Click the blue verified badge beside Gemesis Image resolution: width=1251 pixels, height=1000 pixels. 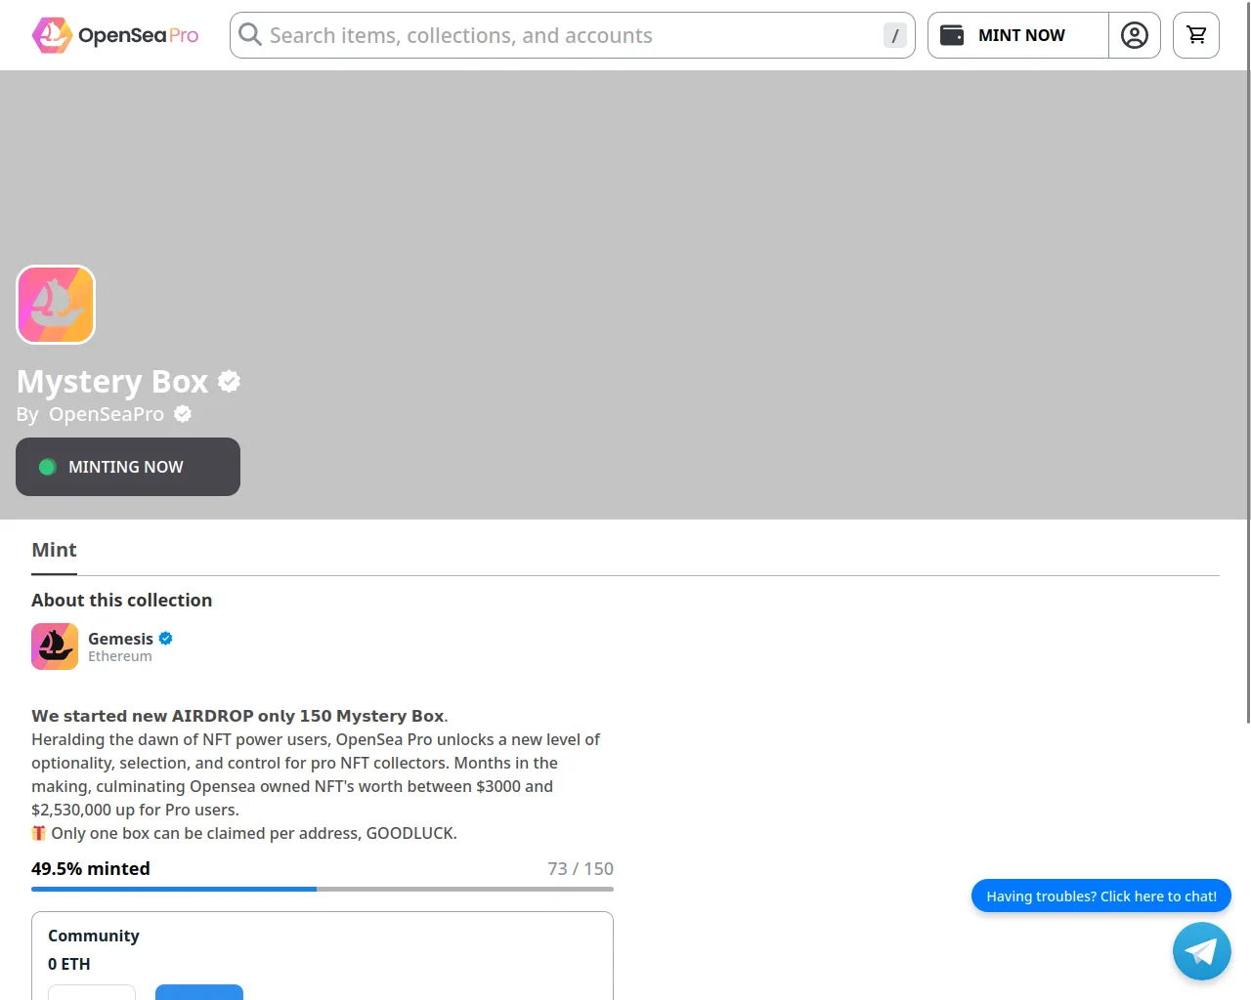(166, 639)
